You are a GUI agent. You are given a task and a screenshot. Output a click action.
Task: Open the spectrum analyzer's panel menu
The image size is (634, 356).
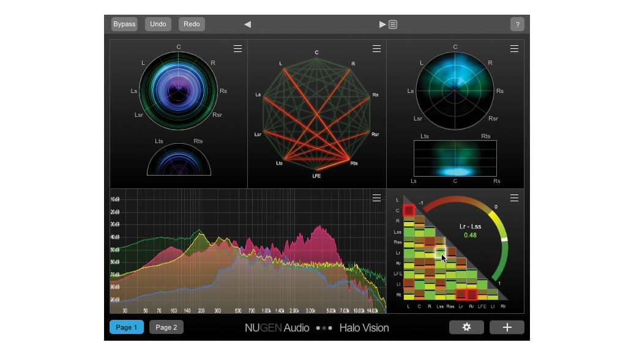(378, 198)
